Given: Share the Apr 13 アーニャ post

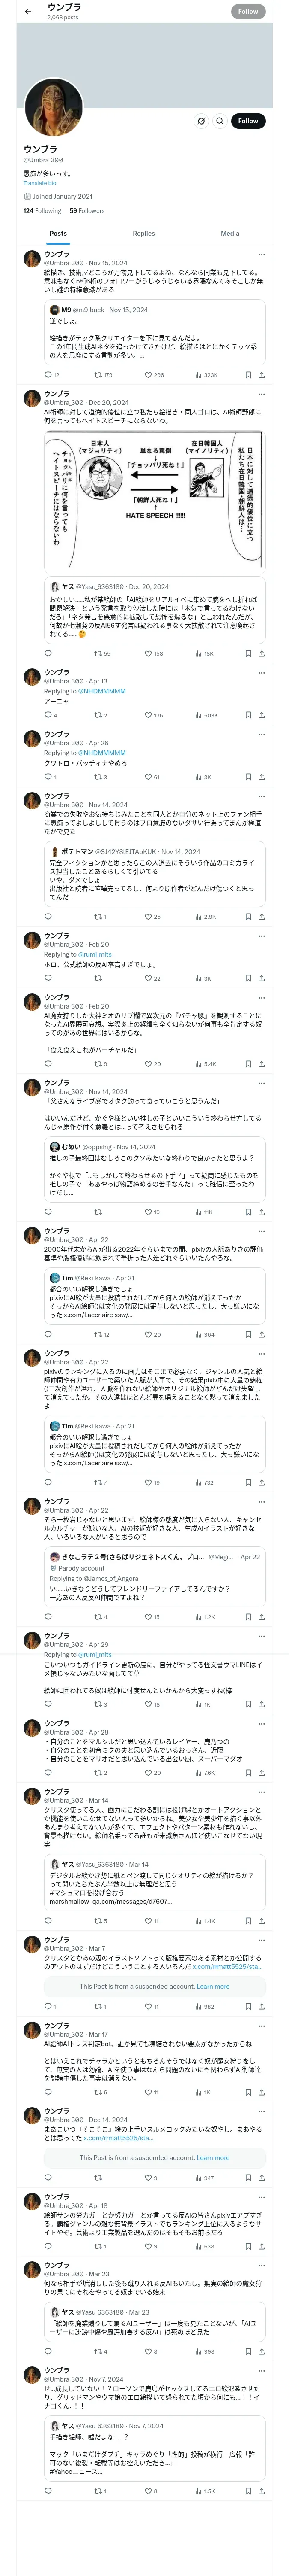Looking at the screenshot, I should [x=261, y=715].
